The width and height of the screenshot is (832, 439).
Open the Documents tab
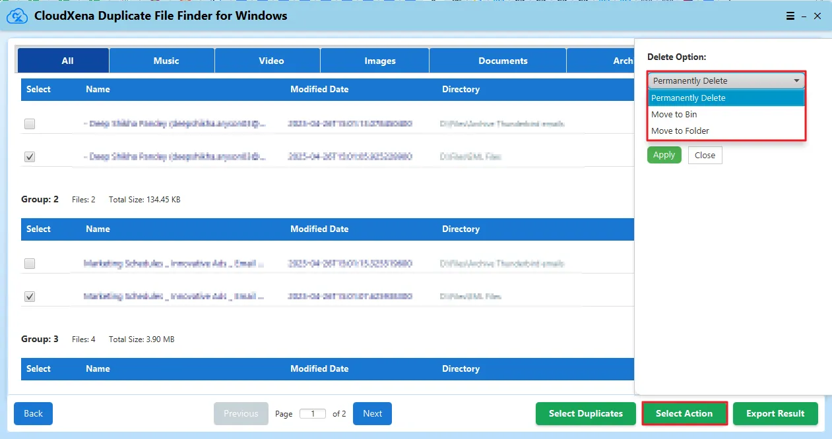pos(503,61)
